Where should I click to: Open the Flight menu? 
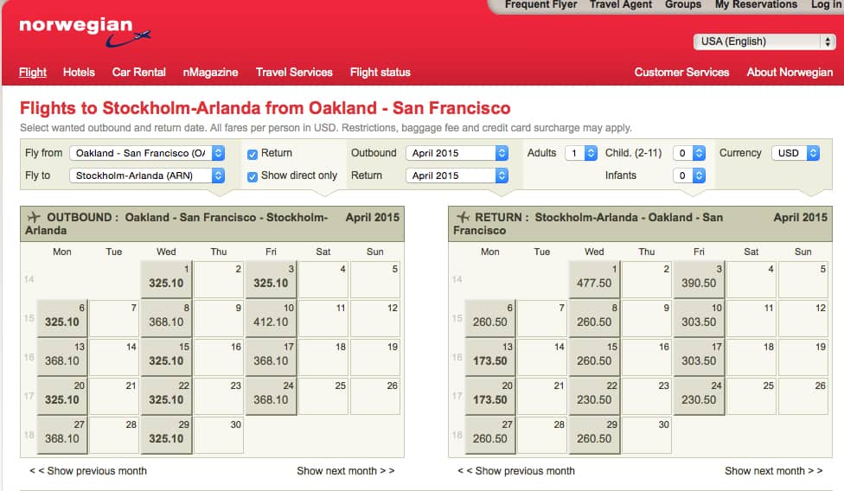point(33,72)
